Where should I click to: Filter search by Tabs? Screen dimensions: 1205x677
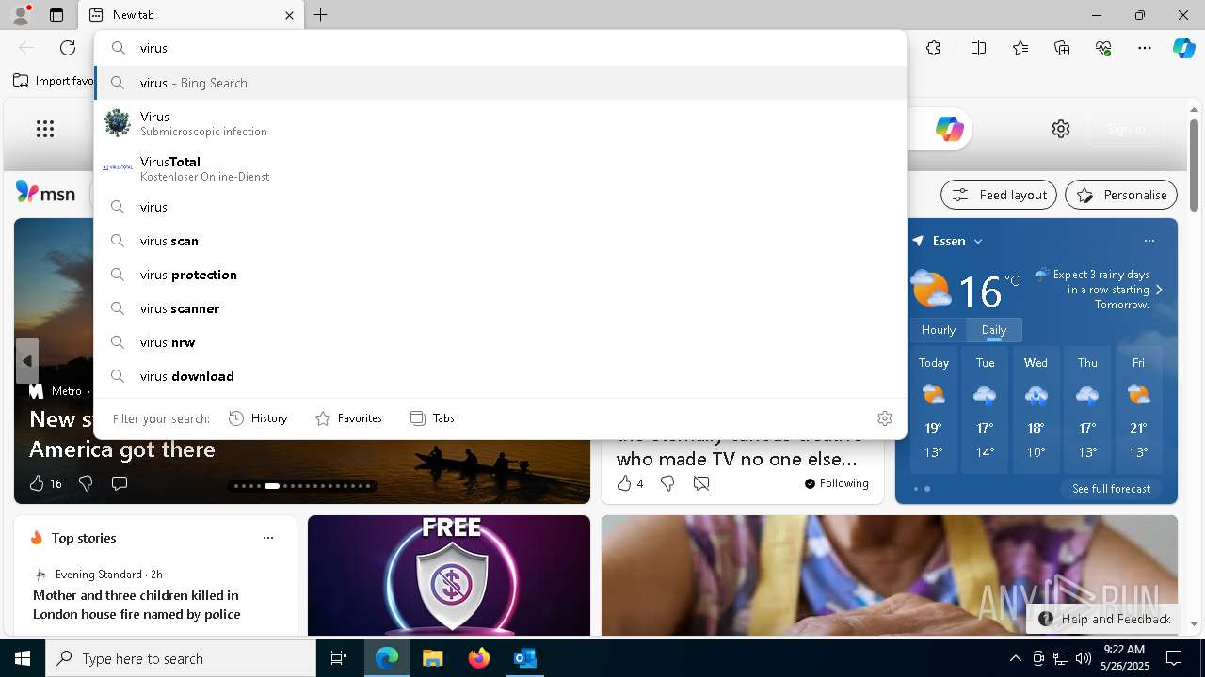point(432,418)
